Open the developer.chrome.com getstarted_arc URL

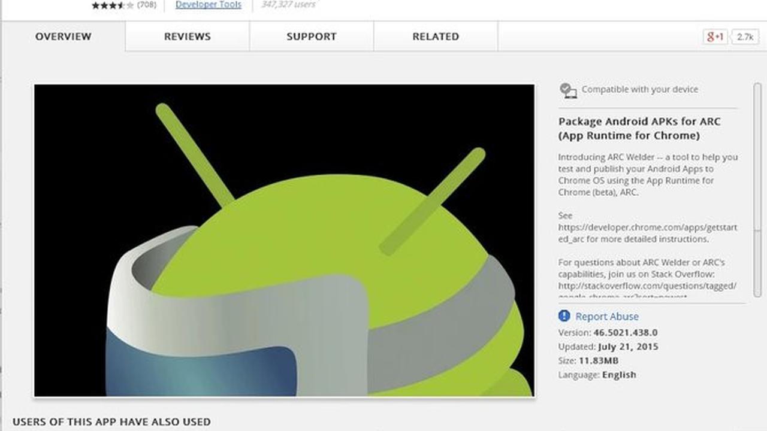648,233
